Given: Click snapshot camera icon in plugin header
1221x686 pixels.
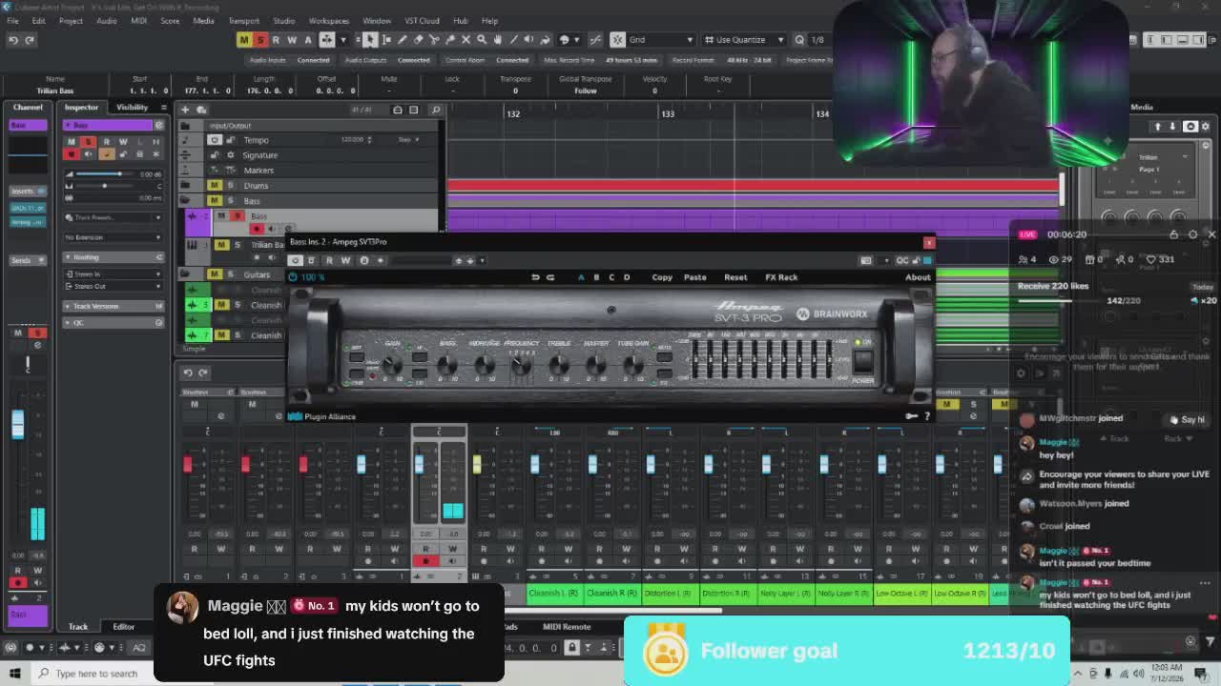Looking at the screenshot, I should click(x=865, y=260).
